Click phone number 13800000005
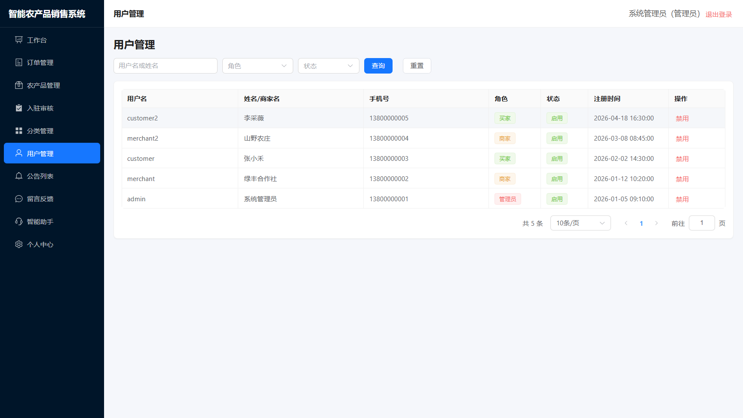This screenshot has width=743, height=418. coord(389,118)
